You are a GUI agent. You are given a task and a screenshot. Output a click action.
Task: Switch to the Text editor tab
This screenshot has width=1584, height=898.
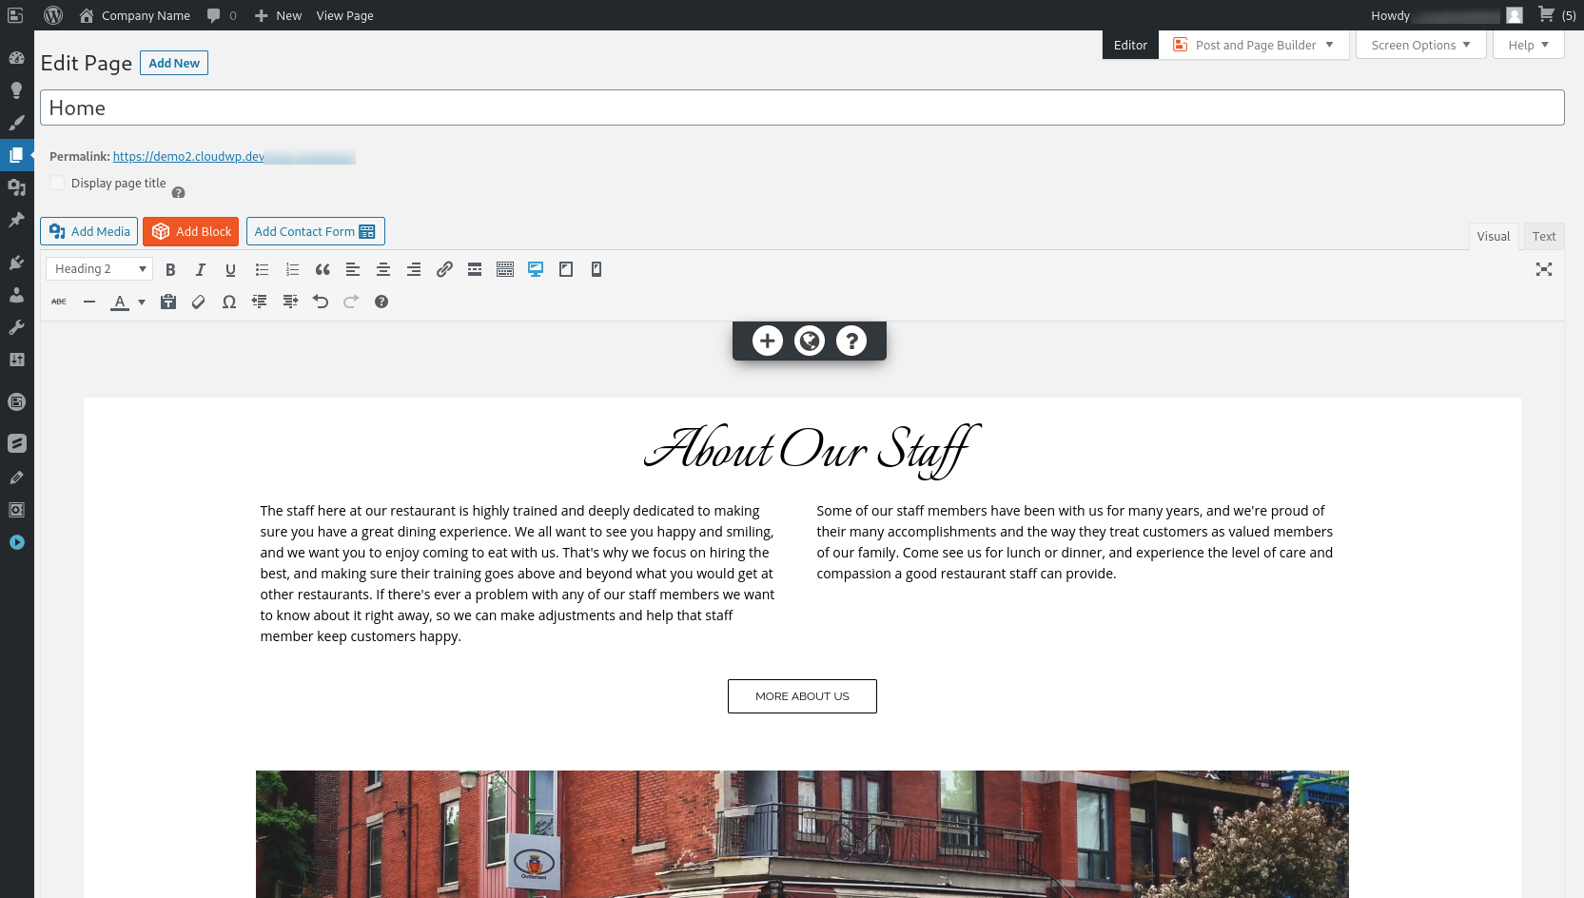(x=1543, y=236)
